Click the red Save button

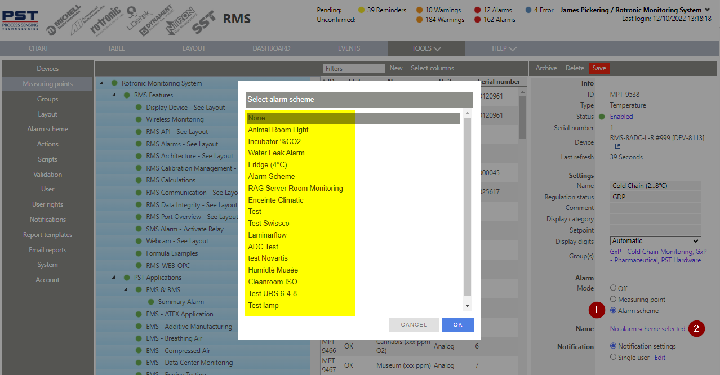click(x=599, y=68)
